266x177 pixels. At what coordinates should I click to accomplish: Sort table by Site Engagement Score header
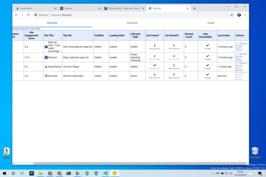click(x=31, y=36)
